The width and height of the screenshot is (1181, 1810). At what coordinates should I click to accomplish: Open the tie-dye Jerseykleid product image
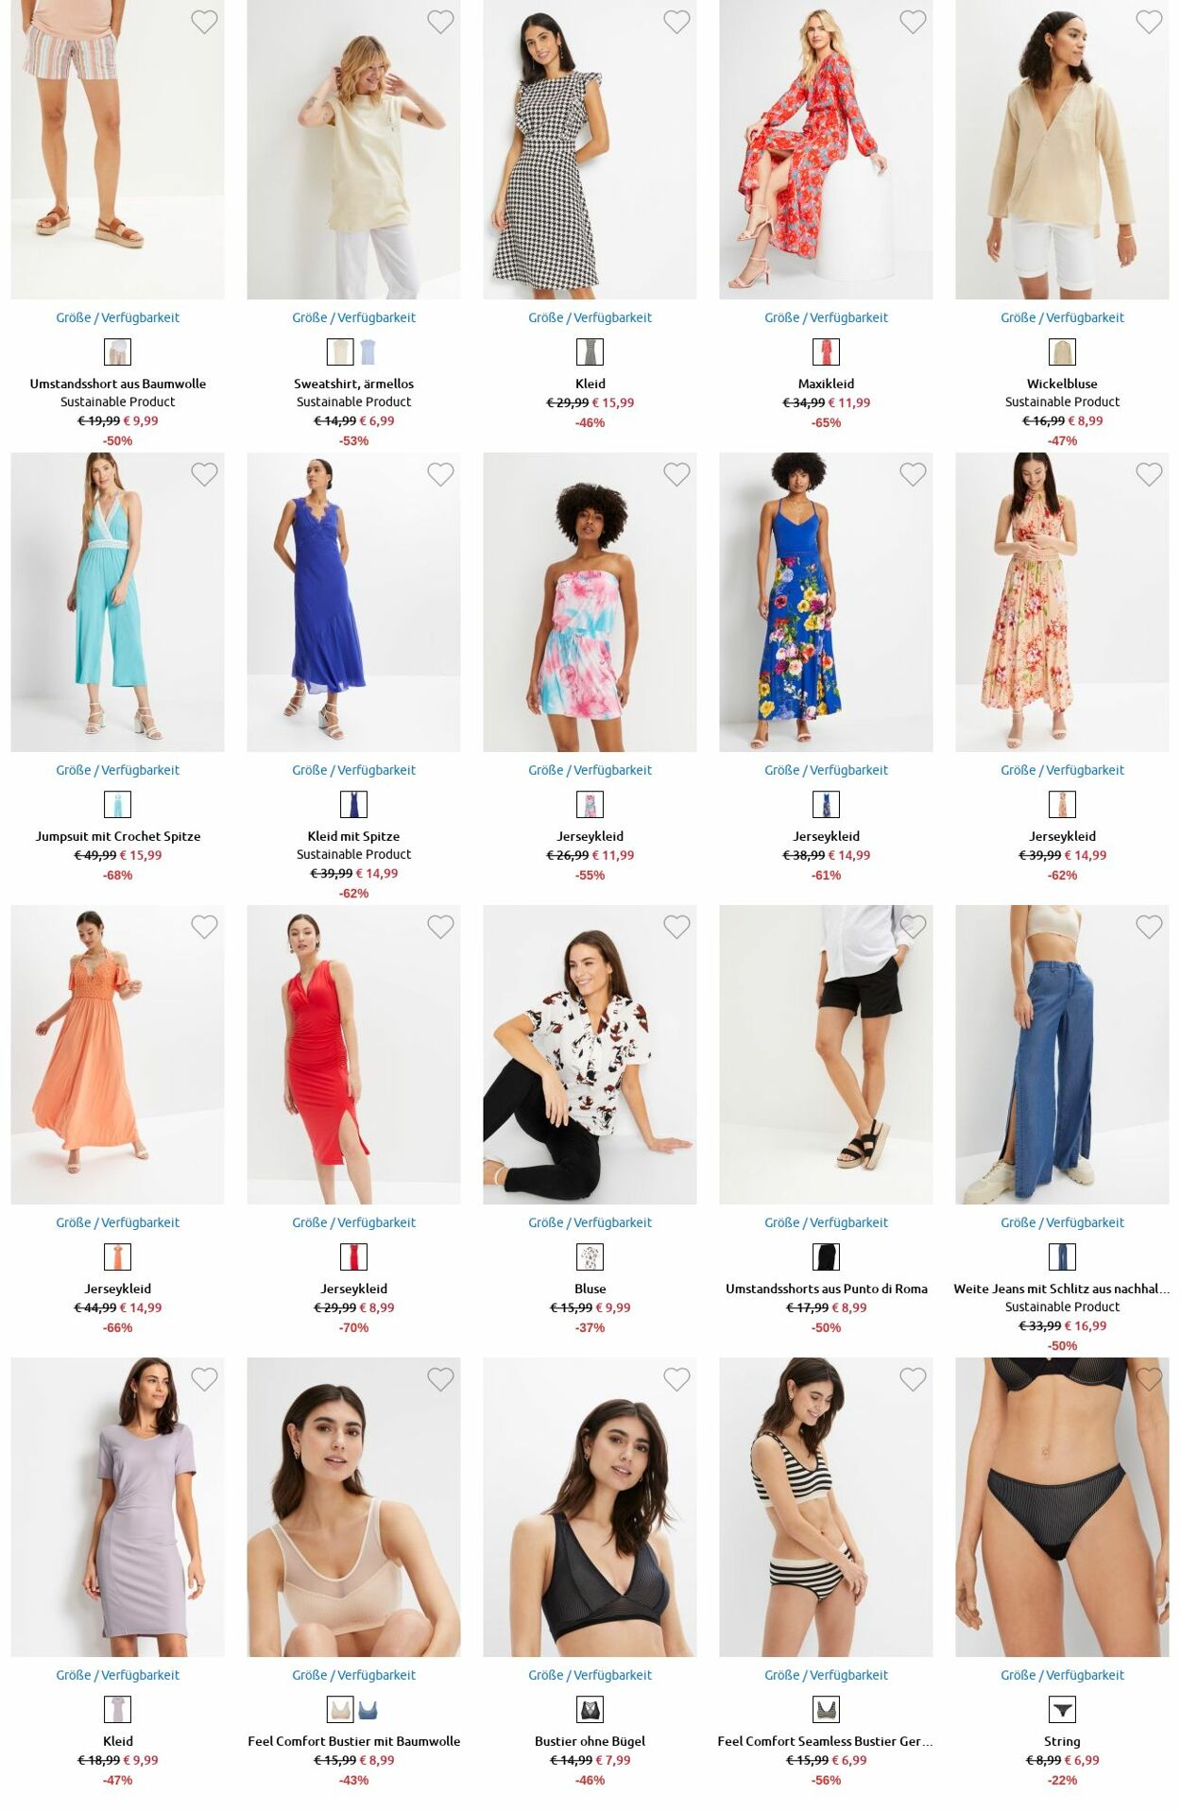pyautogui.click(x=590, y=602)
